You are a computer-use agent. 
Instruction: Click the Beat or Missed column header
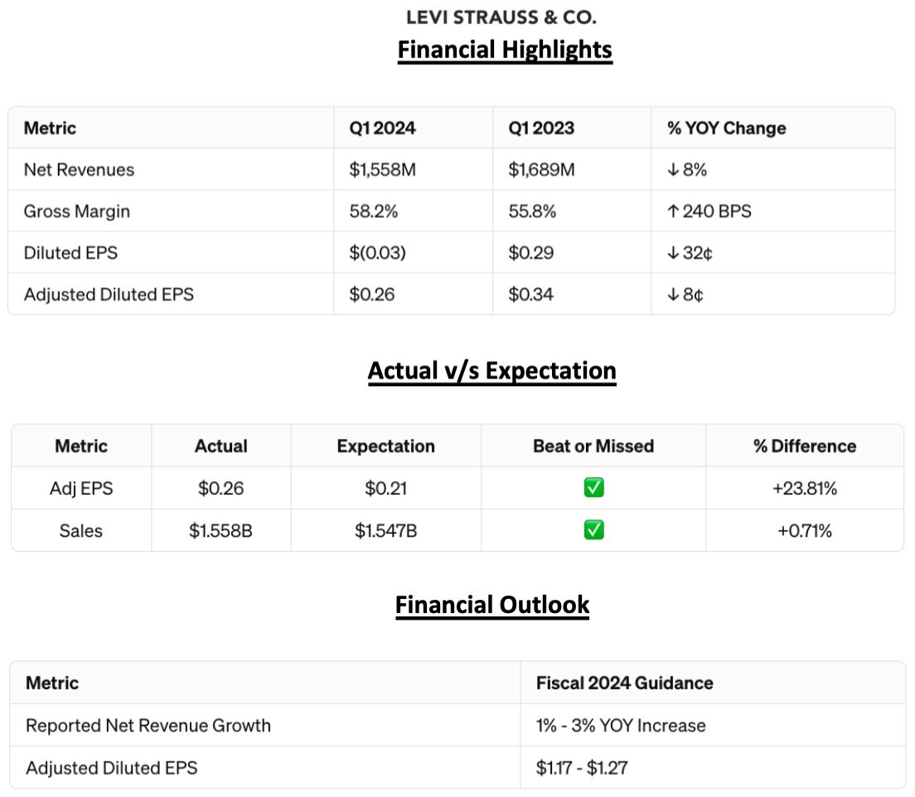coord(593,446)
